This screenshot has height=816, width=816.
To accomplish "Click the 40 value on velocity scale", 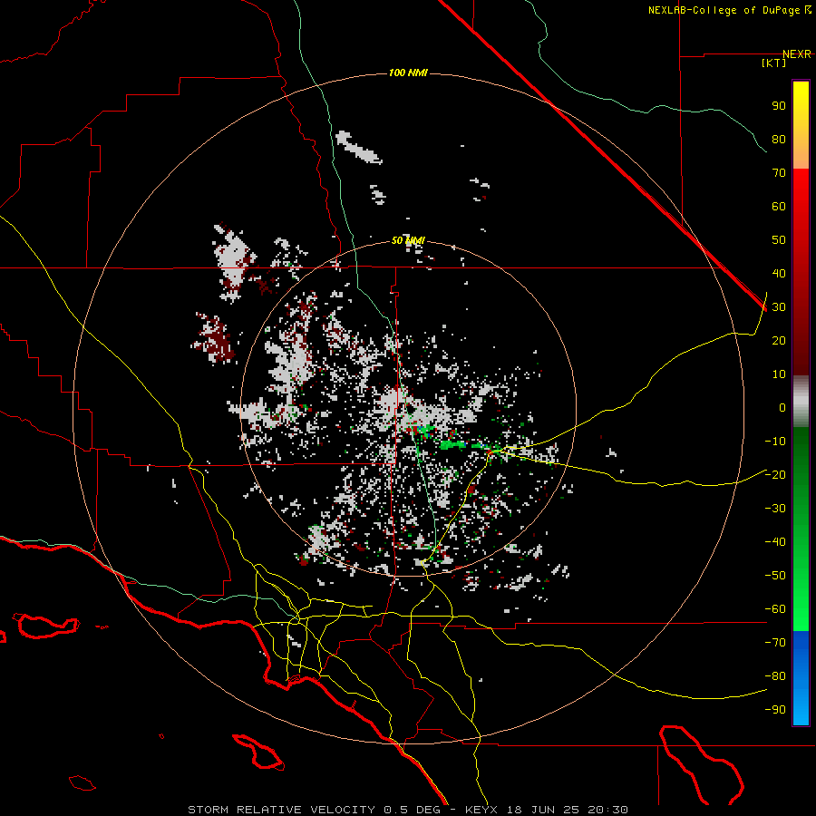I will pos(779,274).
